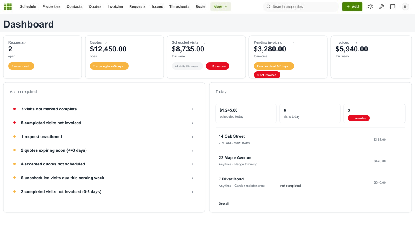The height and width of the screenshot is (233, 415).
Task: Click the $5,940.00 invoiced amount
Action: 351,49
